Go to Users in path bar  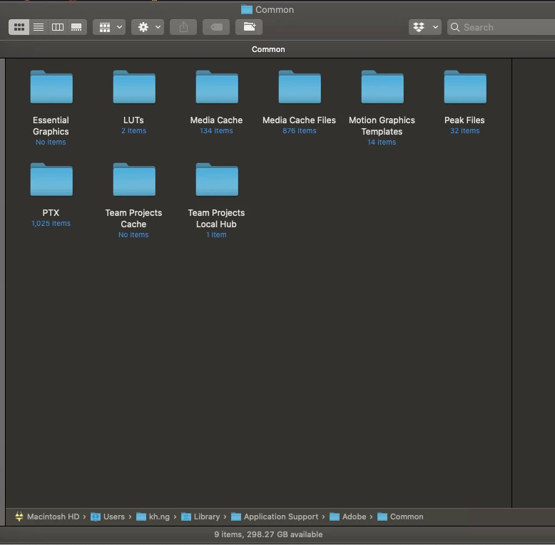108,517
